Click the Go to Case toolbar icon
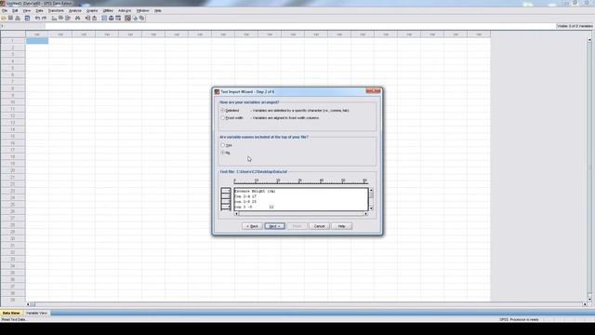 (54, 18)
